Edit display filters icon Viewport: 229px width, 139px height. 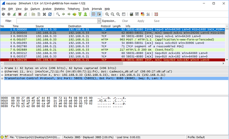coord(137,14)
